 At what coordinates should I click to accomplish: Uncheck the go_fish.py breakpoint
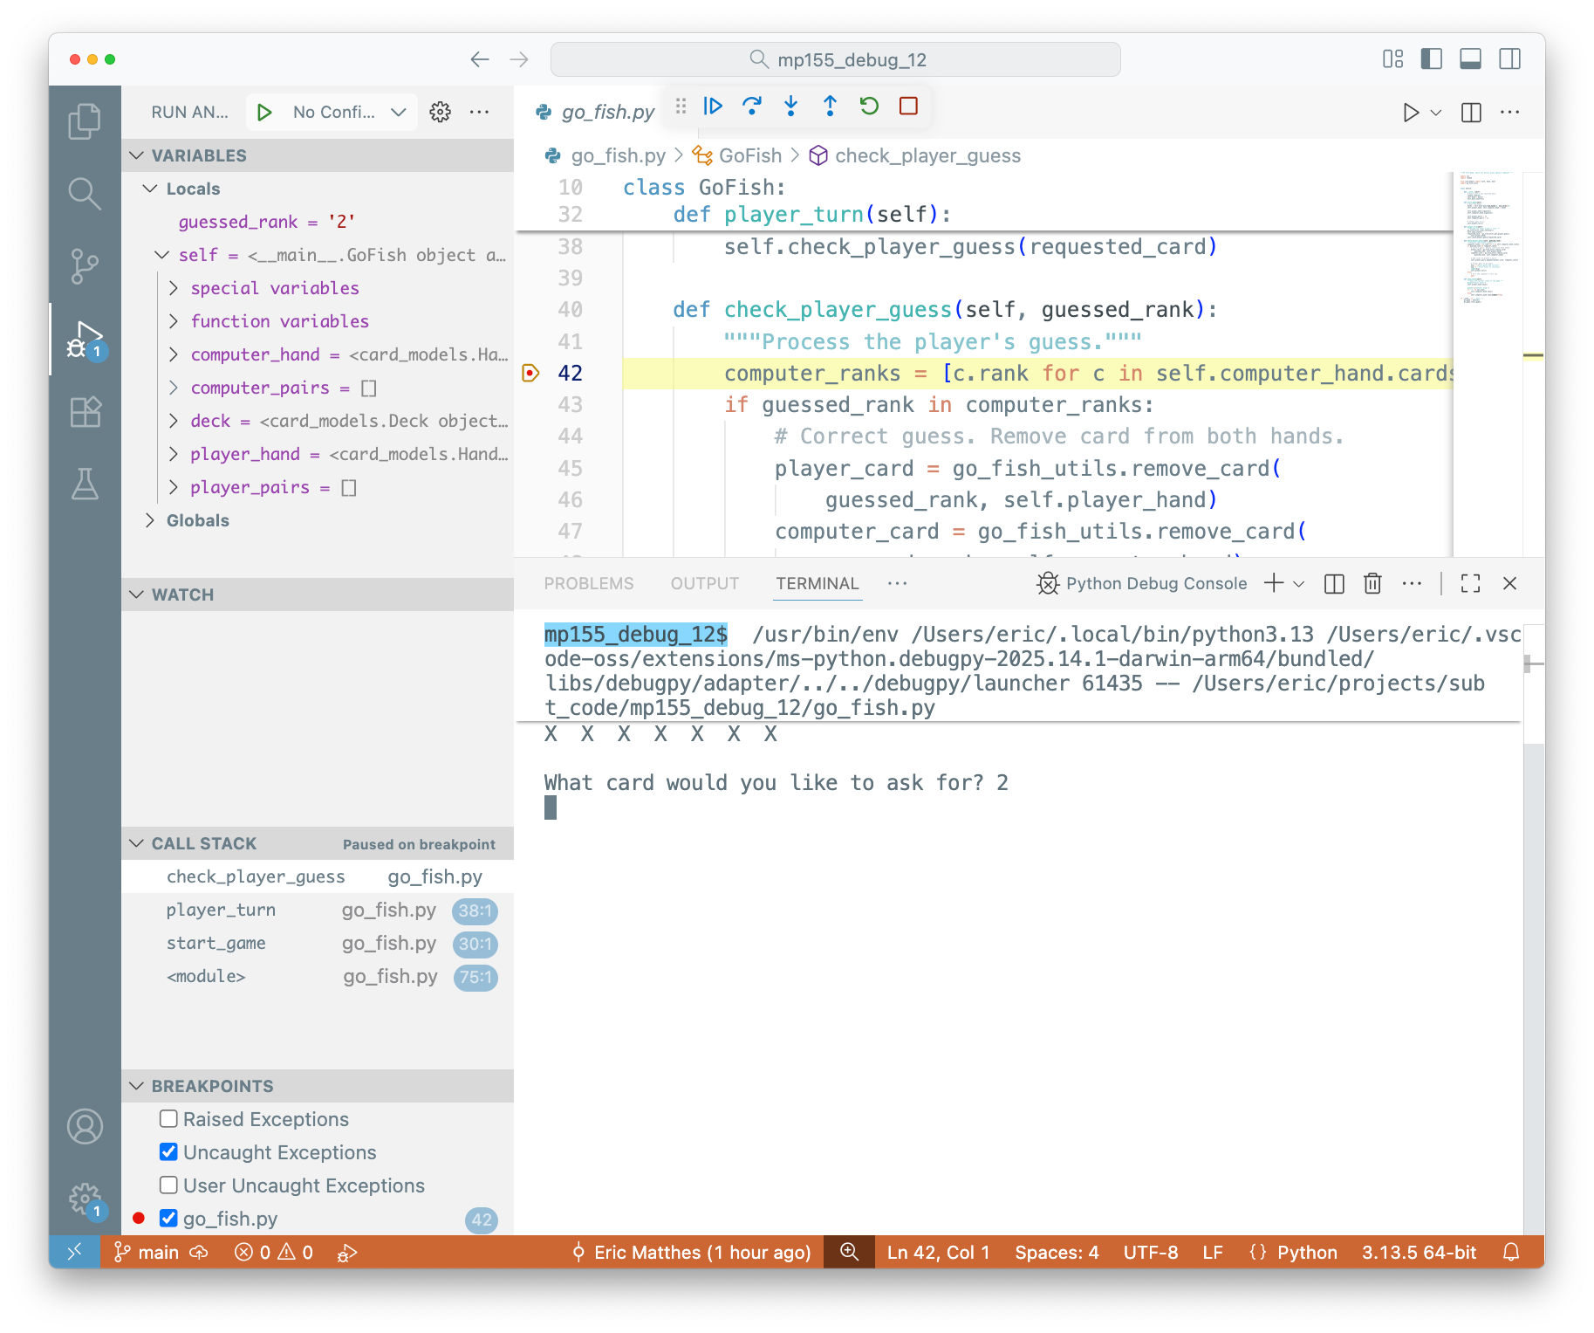point(168,1218)
